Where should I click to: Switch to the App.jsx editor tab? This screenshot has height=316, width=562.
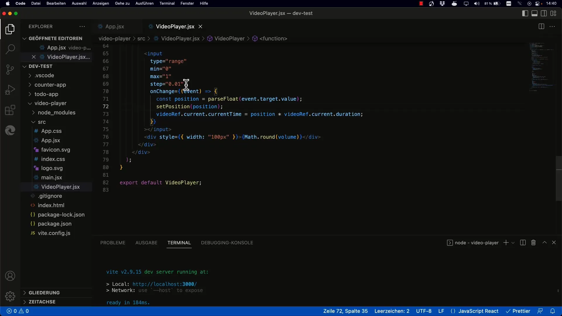point(114,26)
